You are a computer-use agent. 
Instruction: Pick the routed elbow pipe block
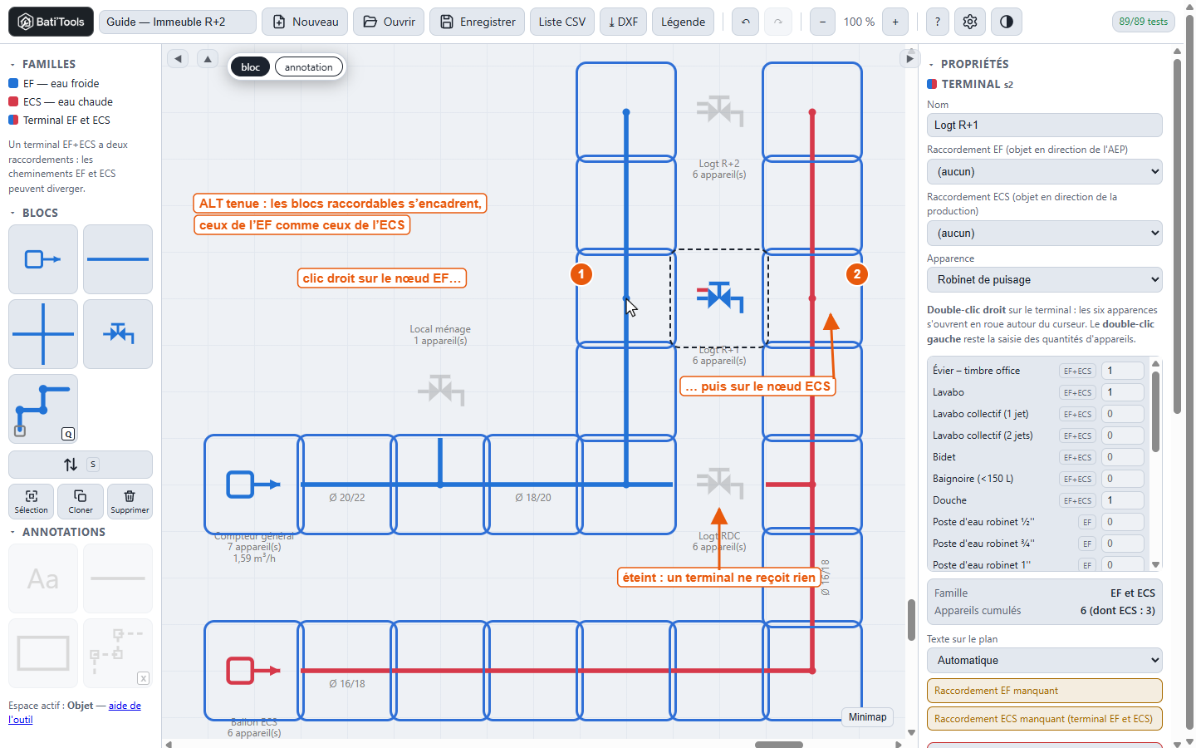[43, 409]
